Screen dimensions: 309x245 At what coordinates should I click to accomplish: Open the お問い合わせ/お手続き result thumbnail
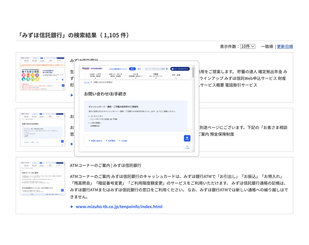point(43,130)
